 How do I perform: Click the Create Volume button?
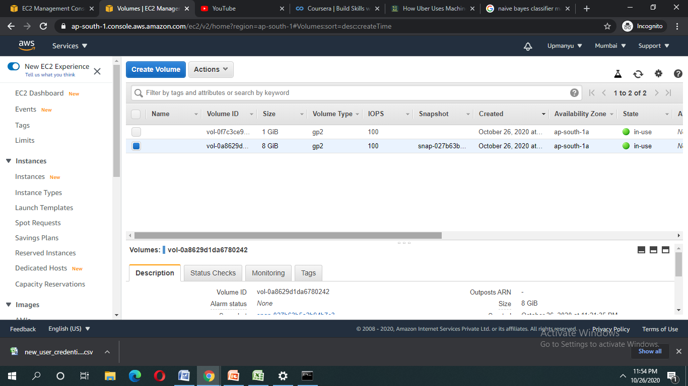(x=156, y=69)
